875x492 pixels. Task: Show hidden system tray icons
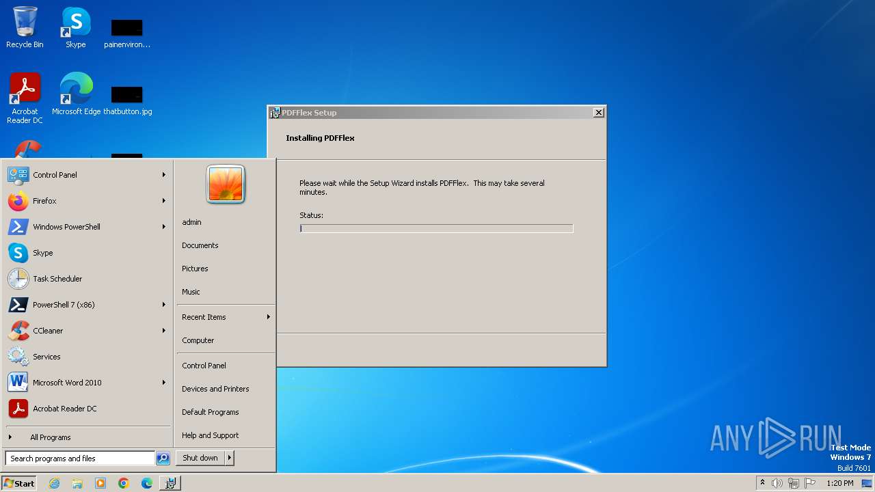(x=762, y=483)
